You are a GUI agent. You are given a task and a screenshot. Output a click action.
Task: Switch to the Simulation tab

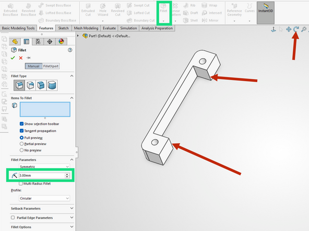128,28
